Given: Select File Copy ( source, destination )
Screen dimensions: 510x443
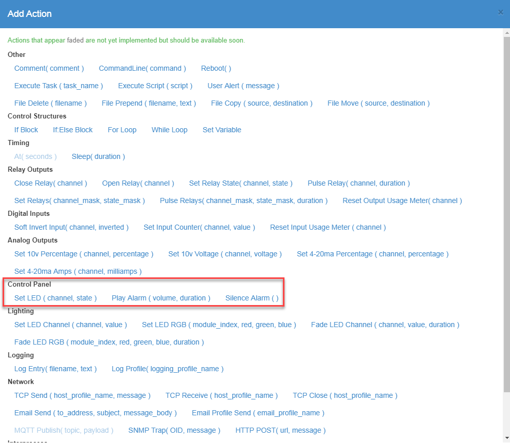Looking at the screenshot, I should (261, 103).
